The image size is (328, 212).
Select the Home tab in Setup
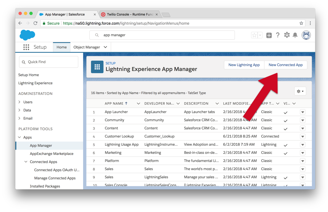(62, 47)
